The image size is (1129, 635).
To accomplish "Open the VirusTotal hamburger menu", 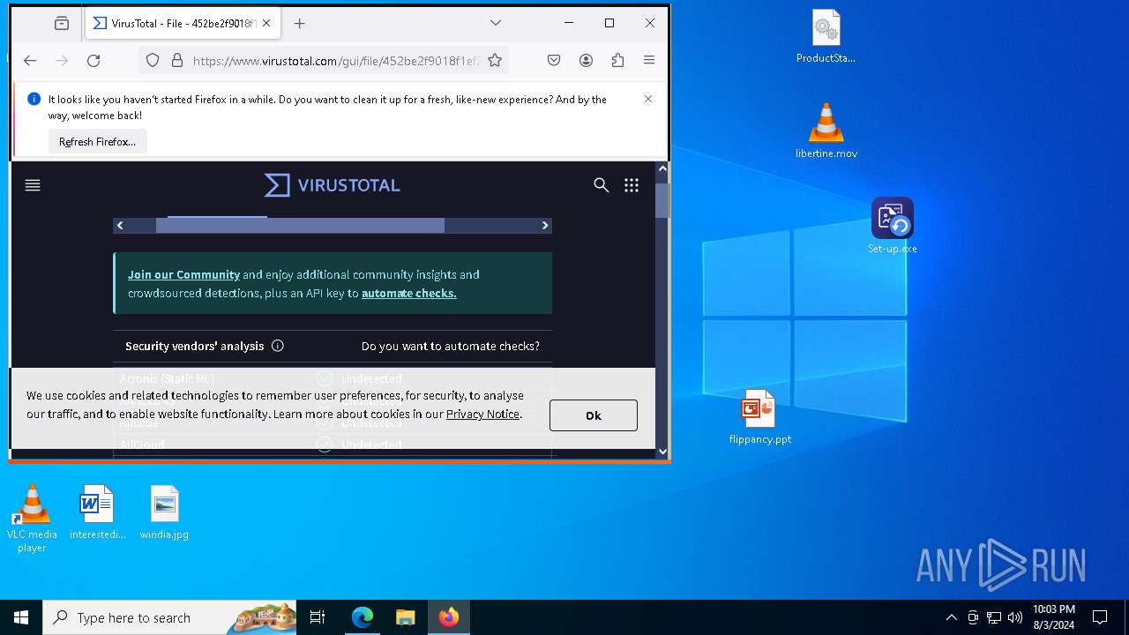I will (x=33, y=185).
